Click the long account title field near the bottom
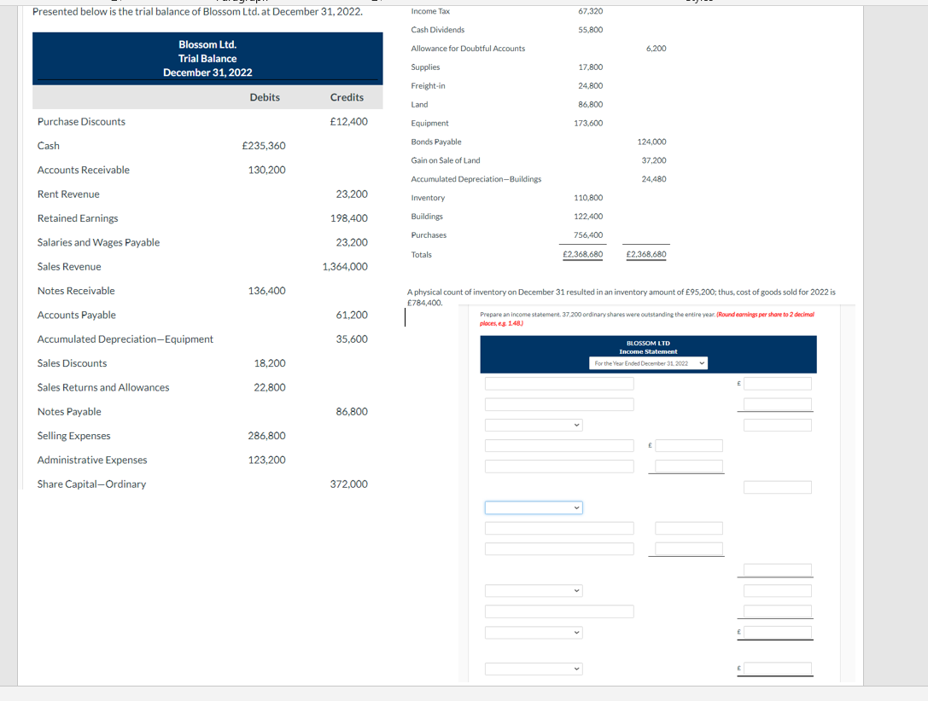This screenshot has height=701, width=928. click(x=559, y=611)
